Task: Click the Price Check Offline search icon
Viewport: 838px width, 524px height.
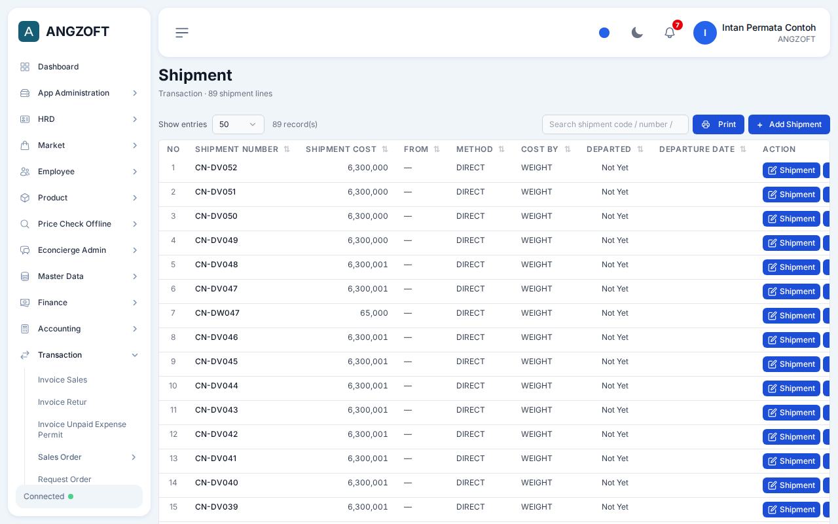Action: [x=25, y=224]
